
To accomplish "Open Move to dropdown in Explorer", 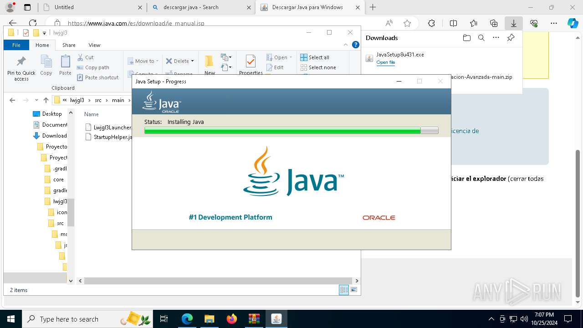I will click(143, 61).
